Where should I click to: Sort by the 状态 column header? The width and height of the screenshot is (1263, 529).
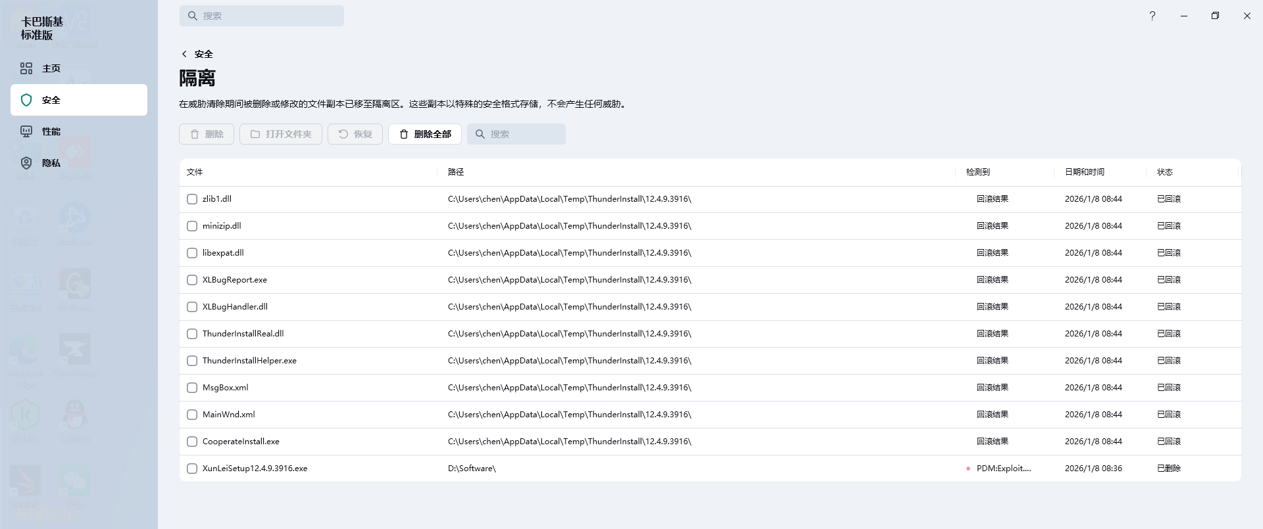click(x=1164, y=172)
